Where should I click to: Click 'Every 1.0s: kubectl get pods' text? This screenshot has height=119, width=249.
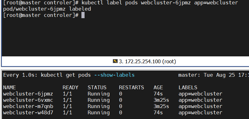point(47,75)
